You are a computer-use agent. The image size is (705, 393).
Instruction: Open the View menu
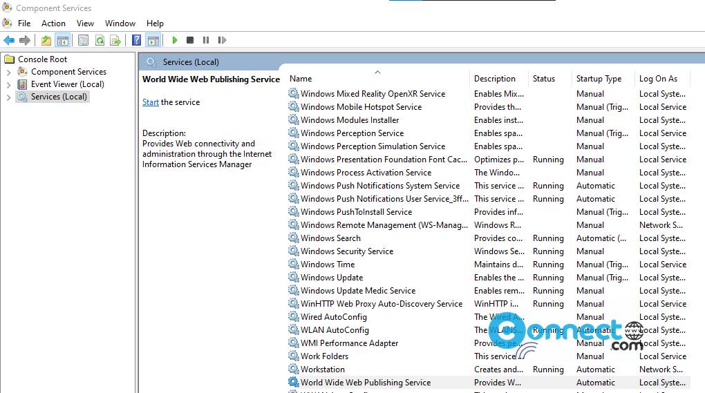85,23
